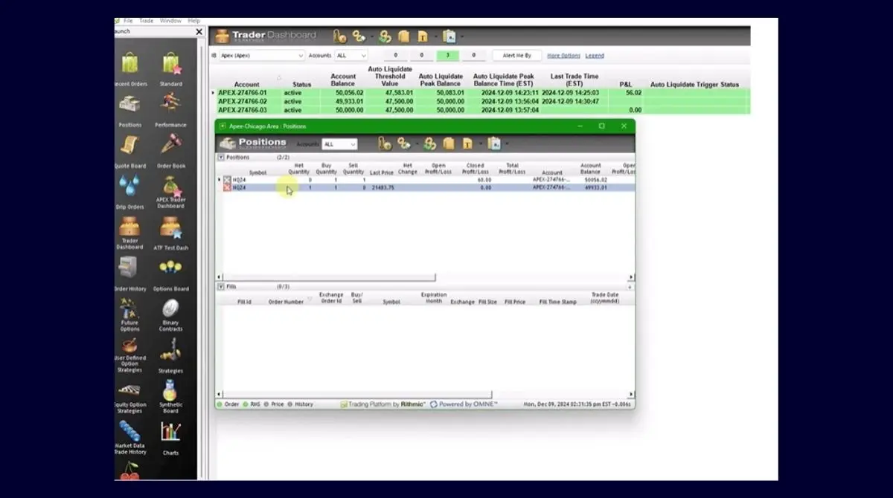Select the Price radio button in the status bar
This screenshot has width=893, height=498.
pos(269,404)
